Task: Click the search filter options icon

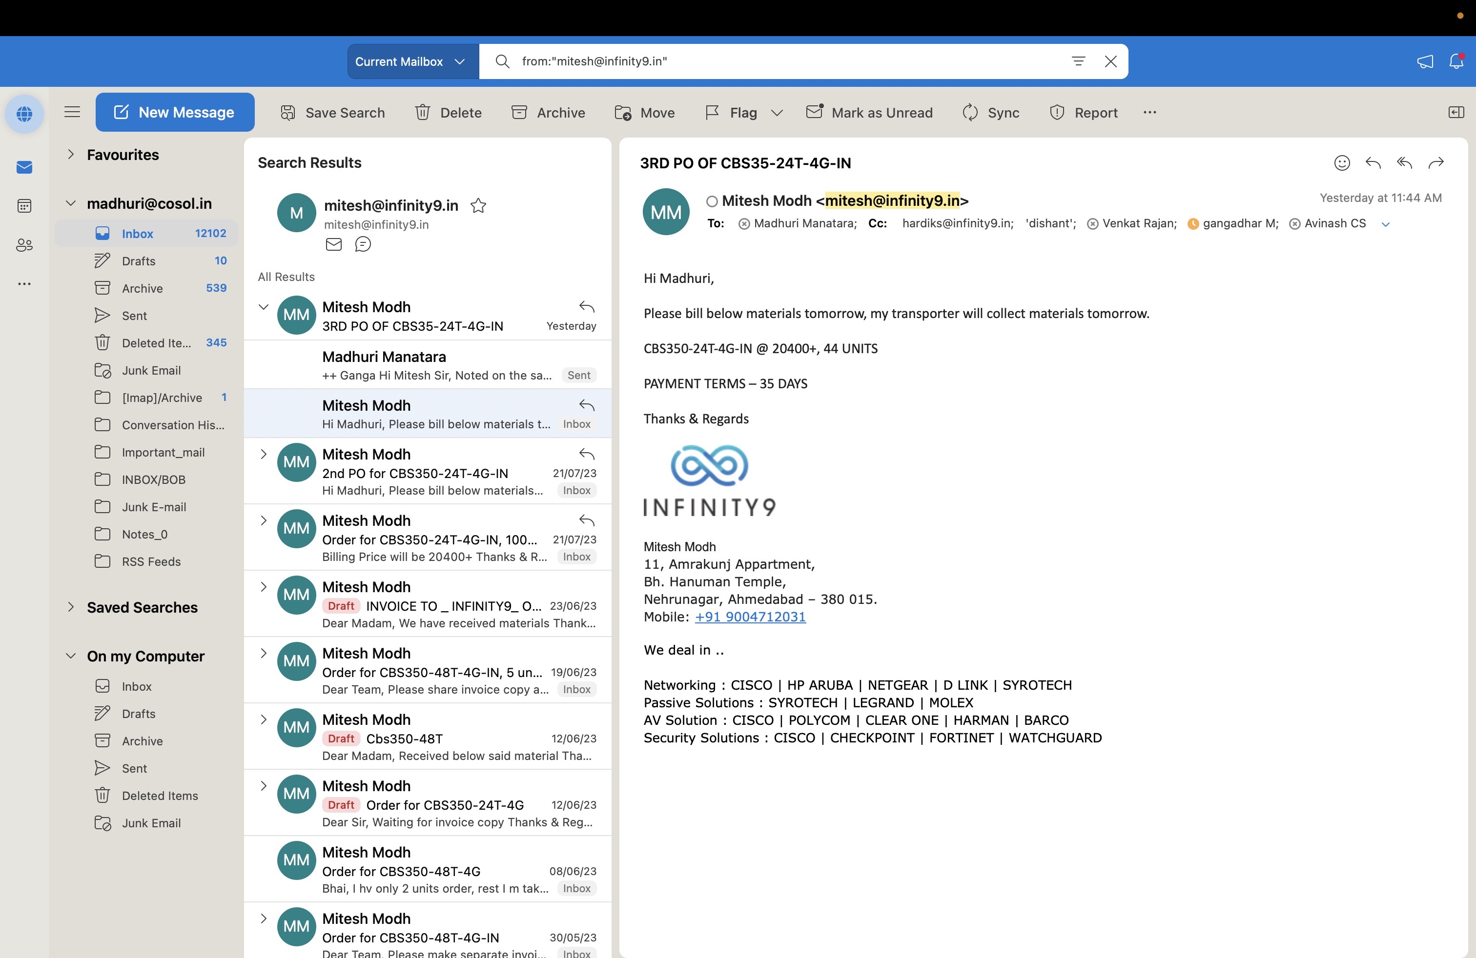Action: pos(1079,60)
